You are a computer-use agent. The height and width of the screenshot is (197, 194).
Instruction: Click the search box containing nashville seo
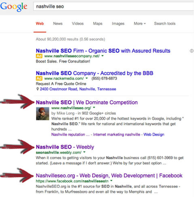113,6
